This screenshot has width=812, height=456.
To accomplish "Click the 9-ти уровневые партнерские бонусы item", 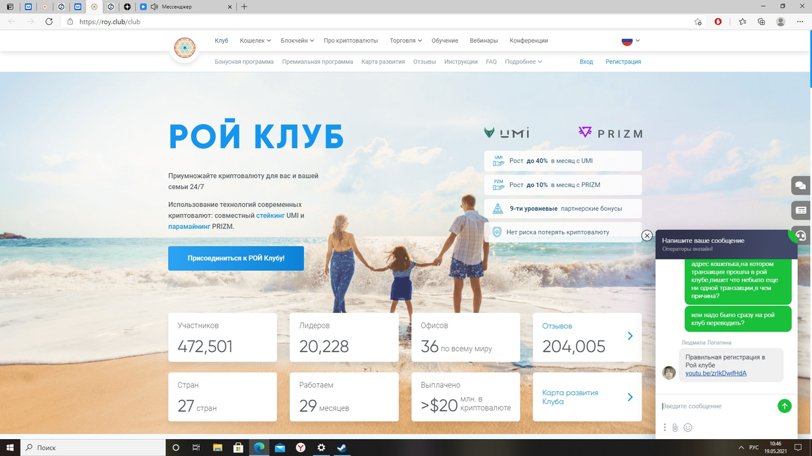I will click(x=563, y=208).
